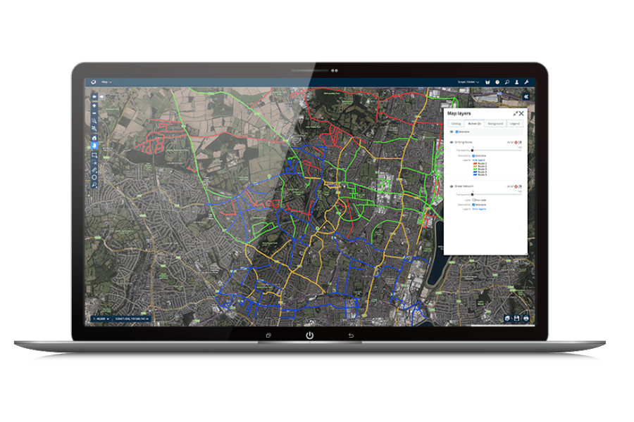Select the measure ruler tool
Viewport: 634px width, 422px height.
pyautogui.click(x=95, y=170)
